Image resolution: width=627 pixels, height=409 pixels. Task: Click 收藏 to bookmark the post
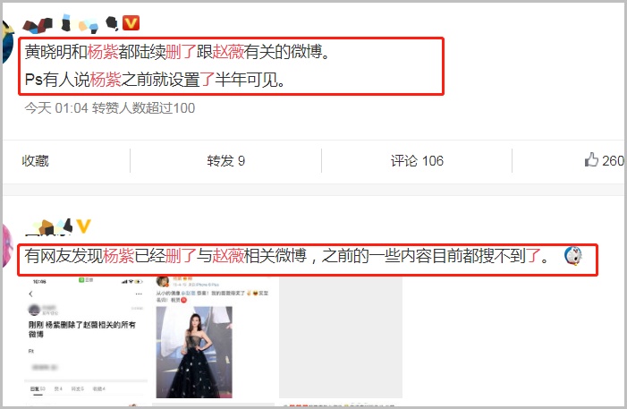[x=35, y=161]
